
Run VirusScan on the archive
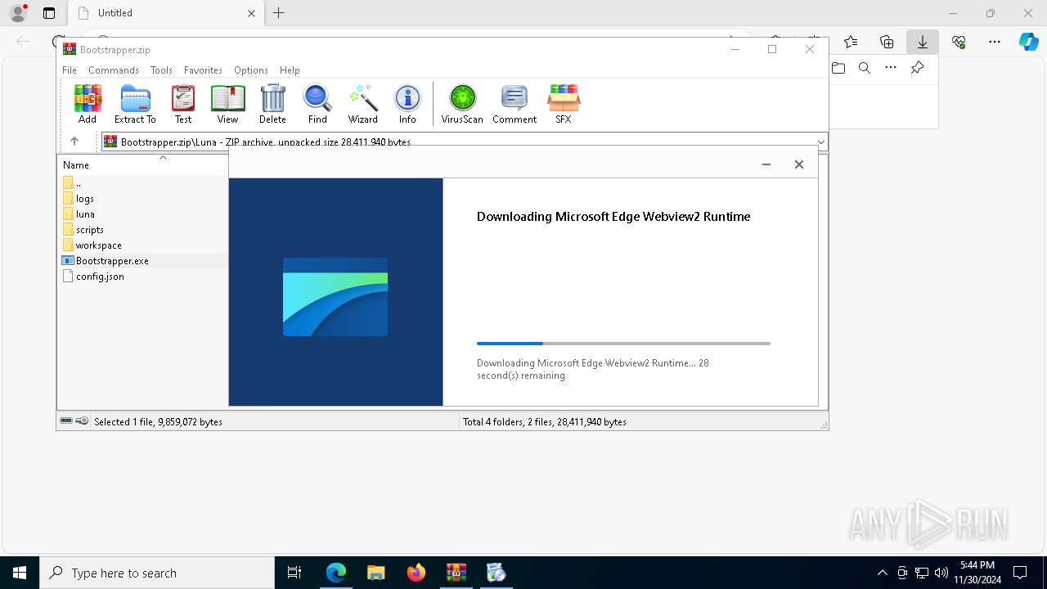pyautogui.click(x=462, y=104)
